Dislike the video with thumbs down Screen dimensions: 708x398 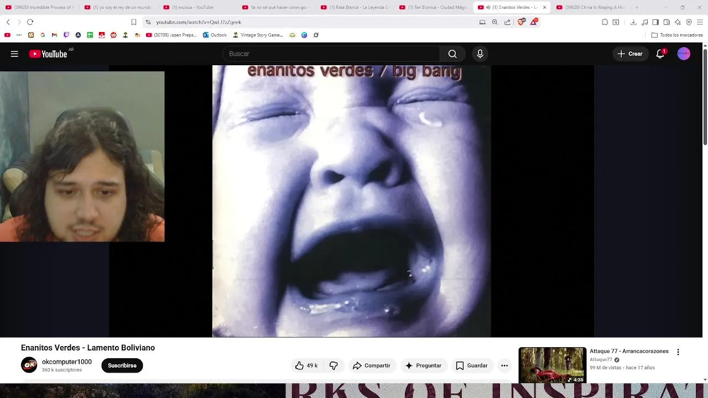click(x=334, y=365)
